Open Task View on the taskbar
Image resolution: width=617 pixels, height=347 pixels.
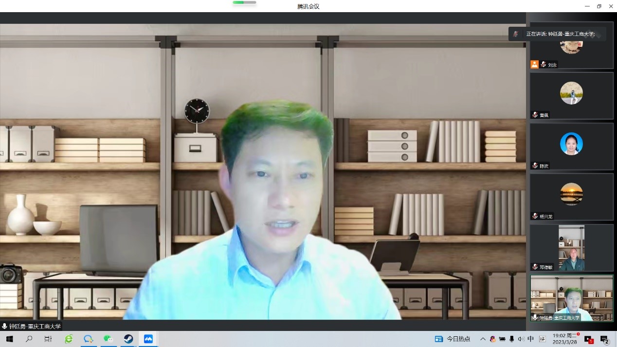48,339
